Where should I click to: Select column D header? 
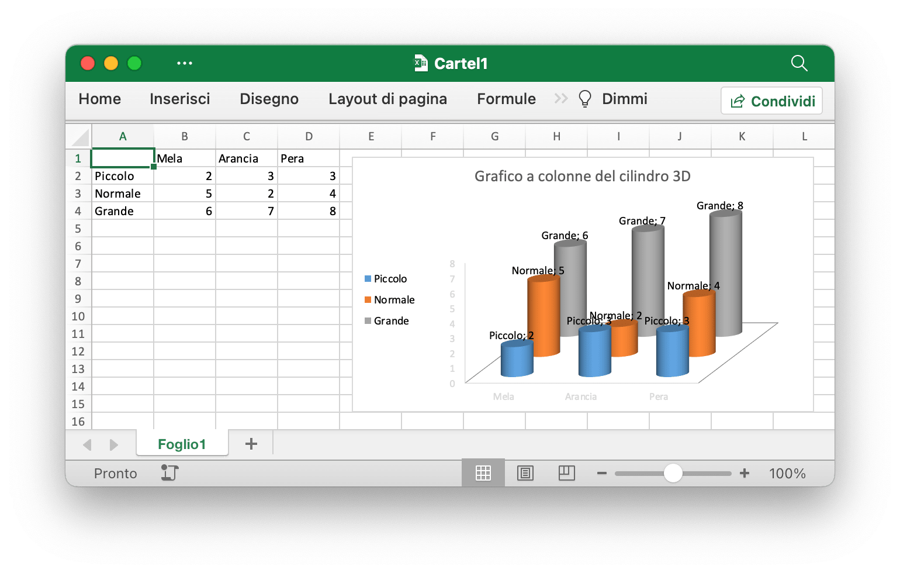(x=309, y=136)
